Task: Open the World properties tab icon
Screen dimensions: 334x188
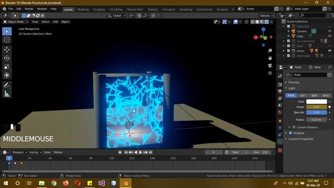Action: (280, 112)
